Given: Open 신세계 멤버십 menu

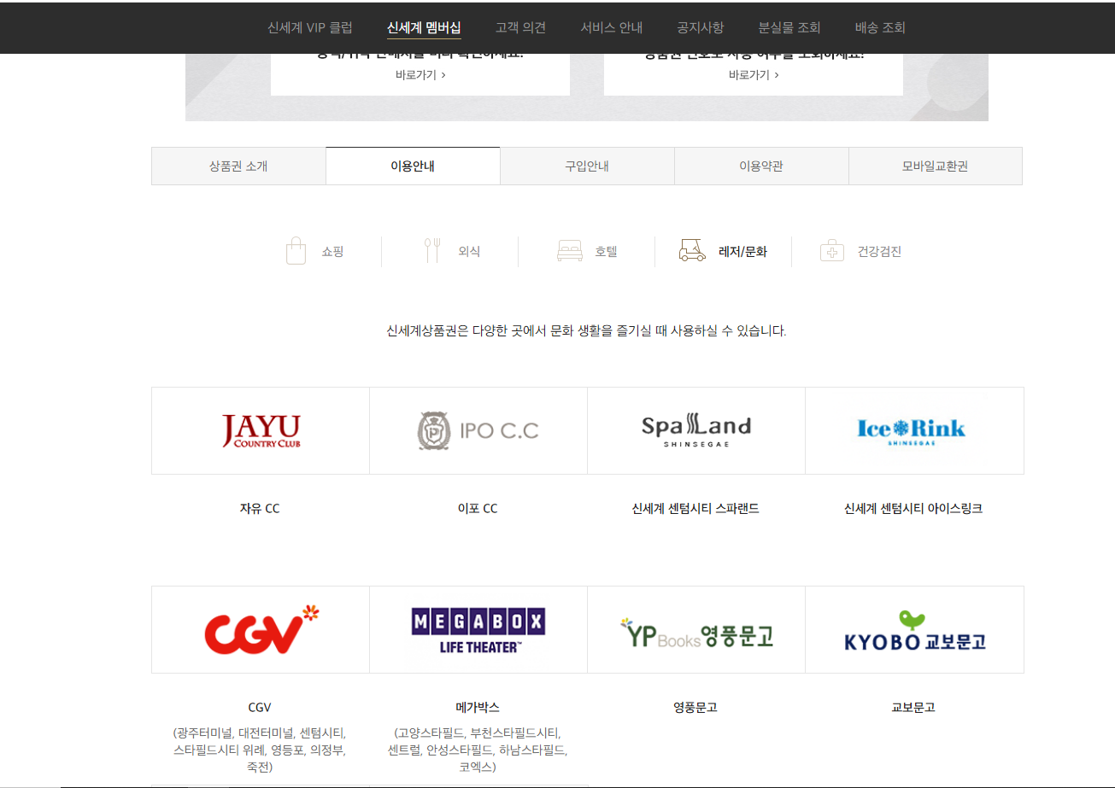Looking at the screenshot, I should (x=424, y=27).
